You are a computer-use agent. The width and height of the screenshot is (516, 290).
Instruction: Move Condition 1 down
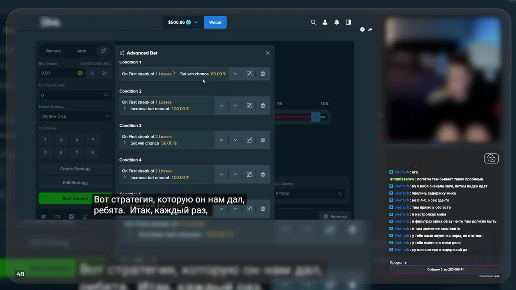point(235,74)
